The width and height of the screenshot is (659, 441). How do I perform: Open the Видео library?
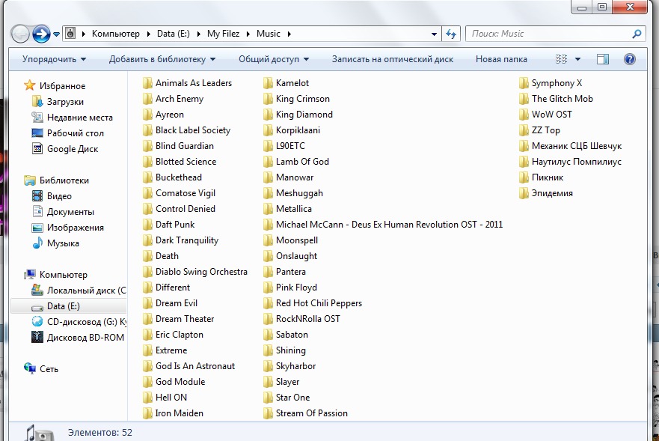pos(59,196)
